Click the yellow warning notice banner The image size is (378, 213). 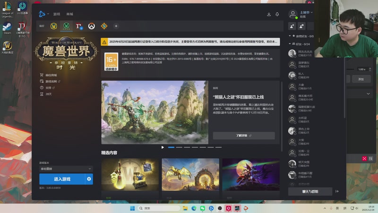(x=190, y=42)
